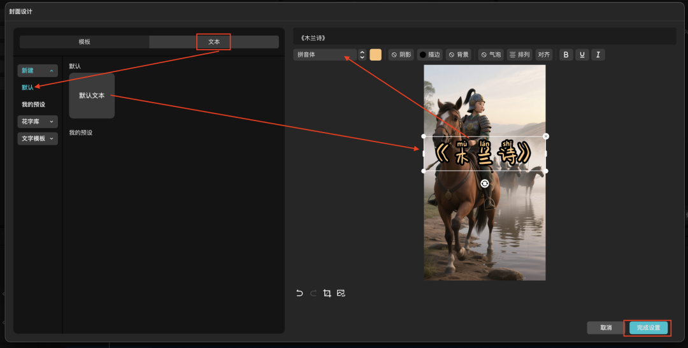Click the 取消 button

pos(606,328)
